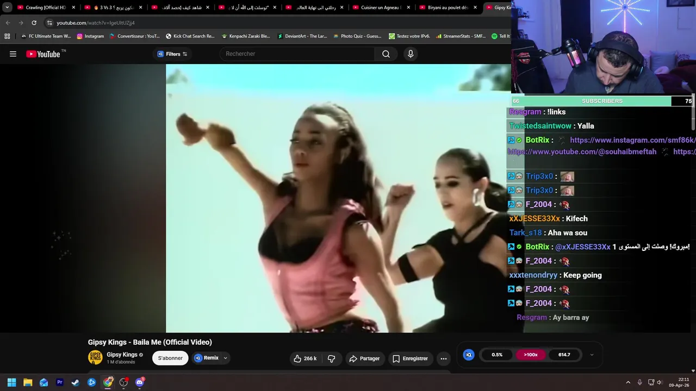Switch to the 3 Vs 3 tab

113,8
